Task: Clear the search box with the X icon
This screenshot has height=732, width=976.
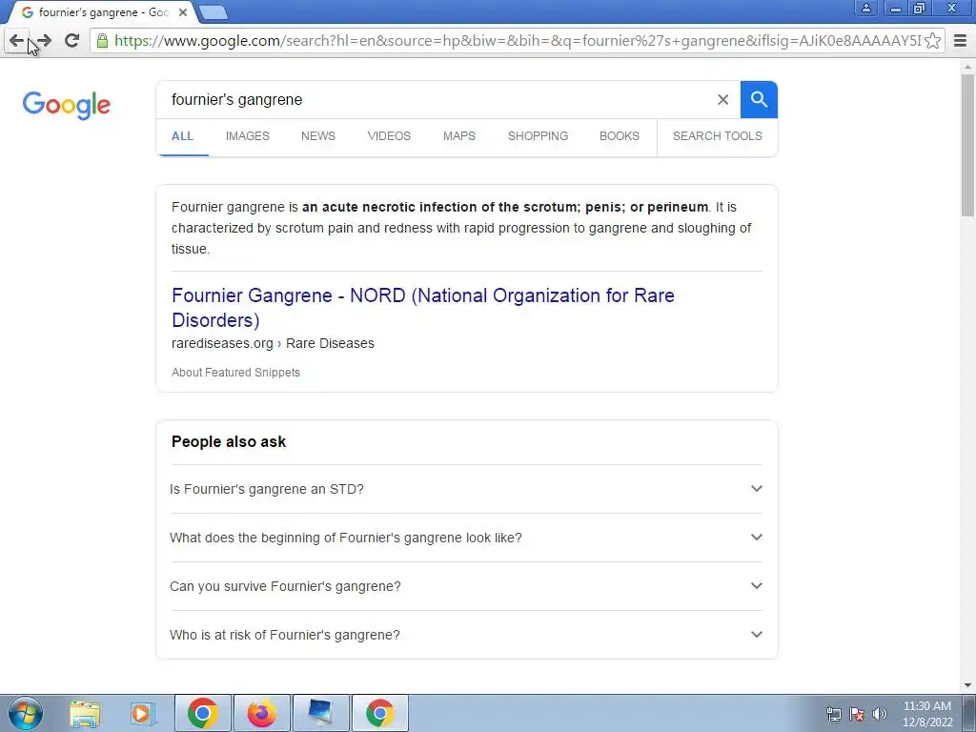Action: coord(722,99)
